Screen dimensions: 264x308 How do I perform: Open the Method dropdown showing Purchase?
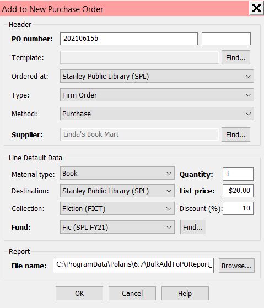[x=157, y=114]
